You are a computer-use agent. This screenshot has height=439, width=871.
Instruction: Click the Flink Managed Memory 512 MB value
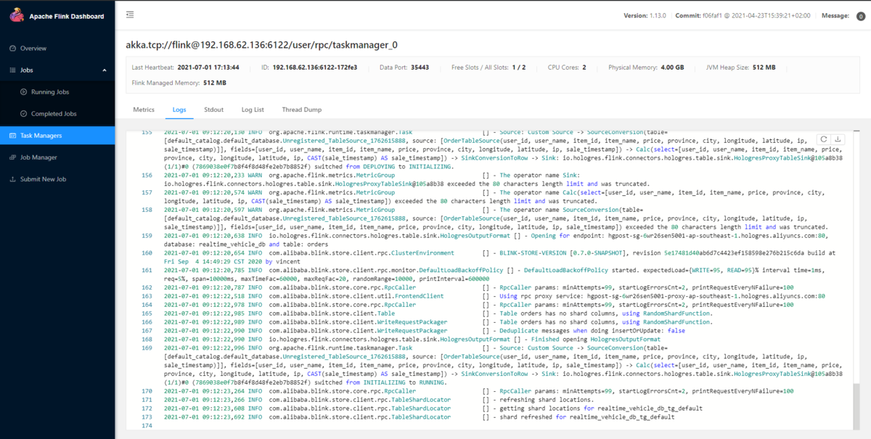click(x=215, y=83)
